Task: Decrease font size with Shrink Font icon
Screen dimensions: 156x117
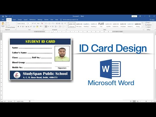Action: click(x=35, y=23)
